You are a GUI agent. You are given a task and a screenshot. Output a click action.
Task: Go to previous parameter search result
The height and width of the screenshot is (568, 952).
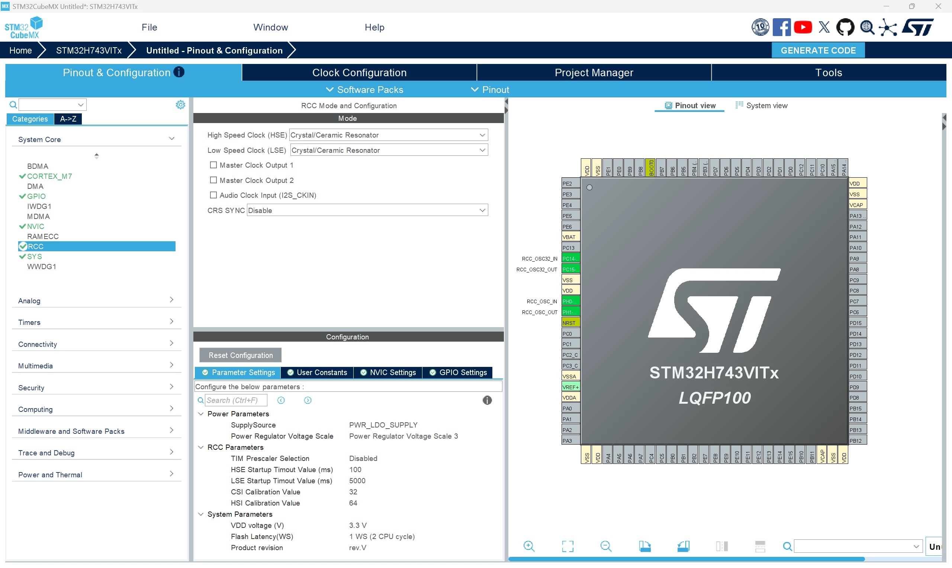(281, 400)
